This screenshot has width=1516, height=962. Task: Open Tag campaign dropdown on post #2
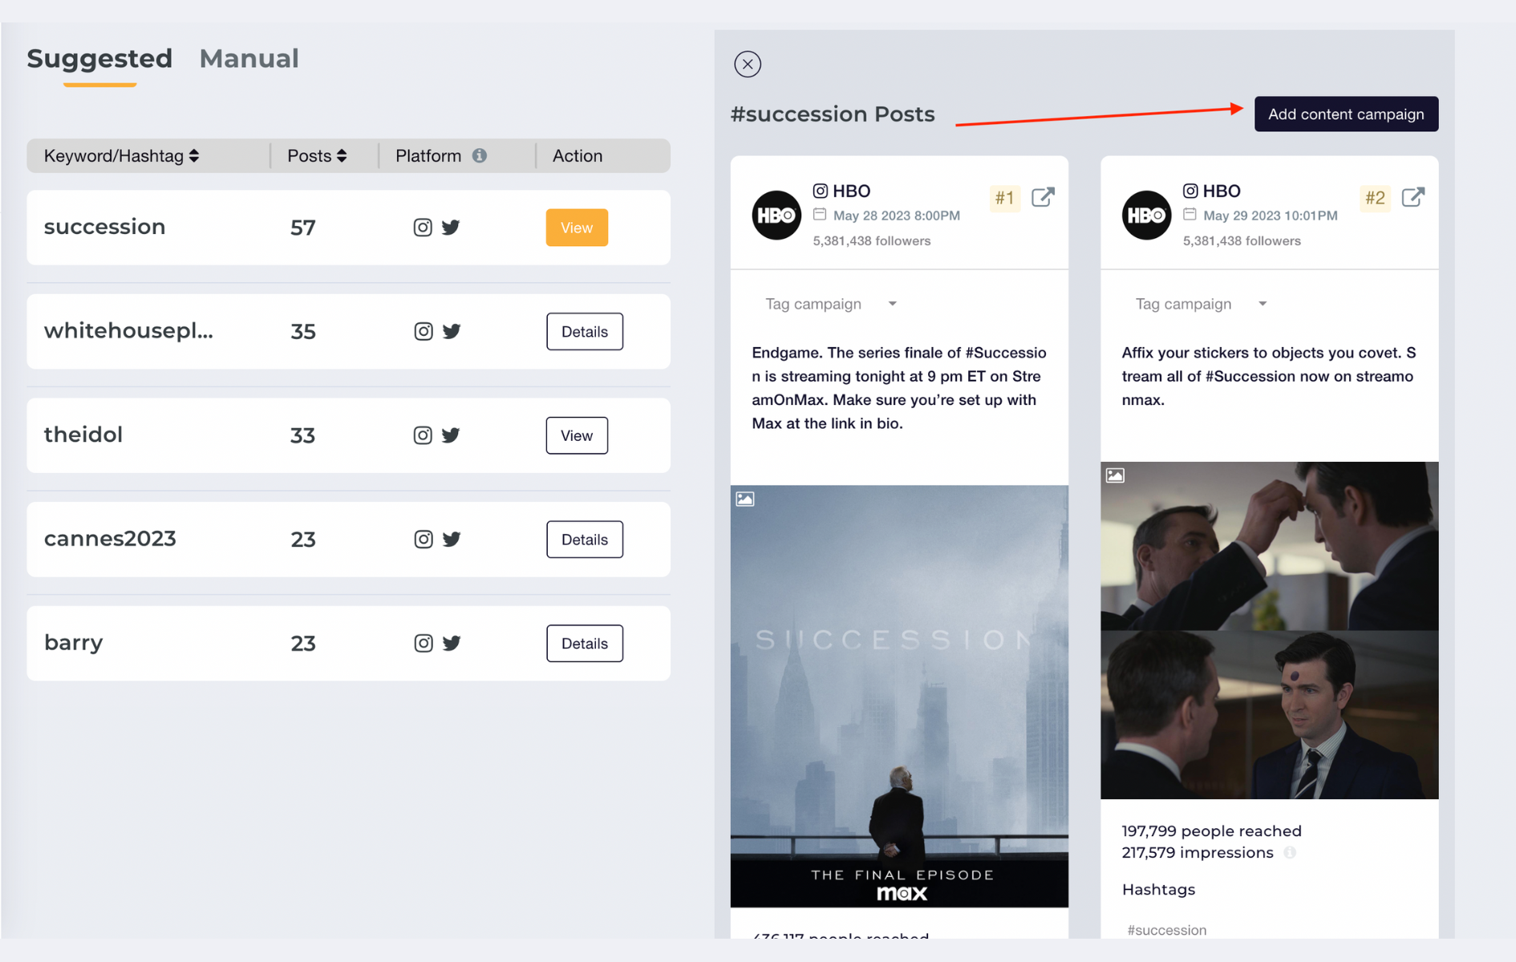1201,304
